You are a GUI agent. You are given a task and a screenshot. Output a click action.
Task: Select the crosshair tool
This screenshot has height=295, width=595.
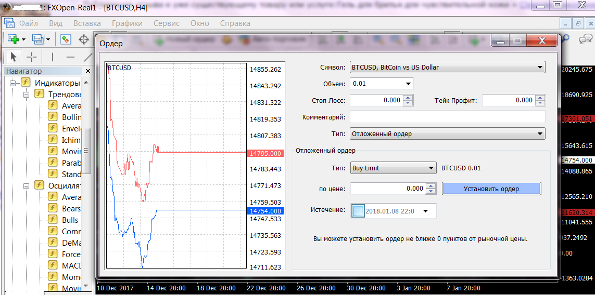coord(32,57)
